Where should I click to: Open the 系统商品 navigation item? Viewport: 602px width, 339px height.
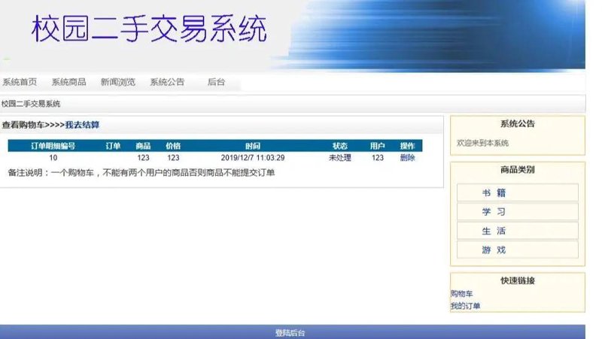68,82
